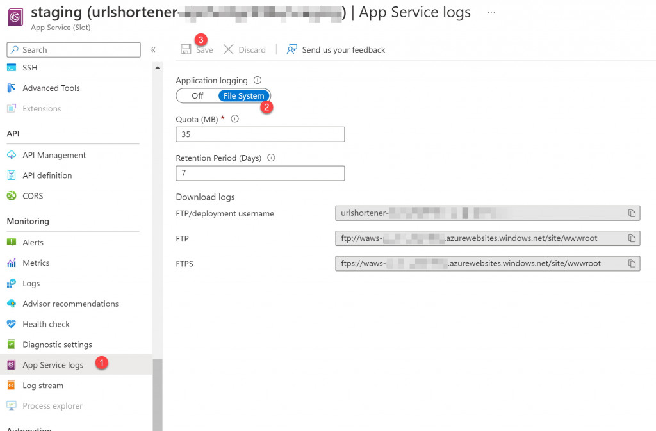Viewport: 656px width, 431px height.
Task: Click the Quota (MB) input field
Action: coord(260,134)
